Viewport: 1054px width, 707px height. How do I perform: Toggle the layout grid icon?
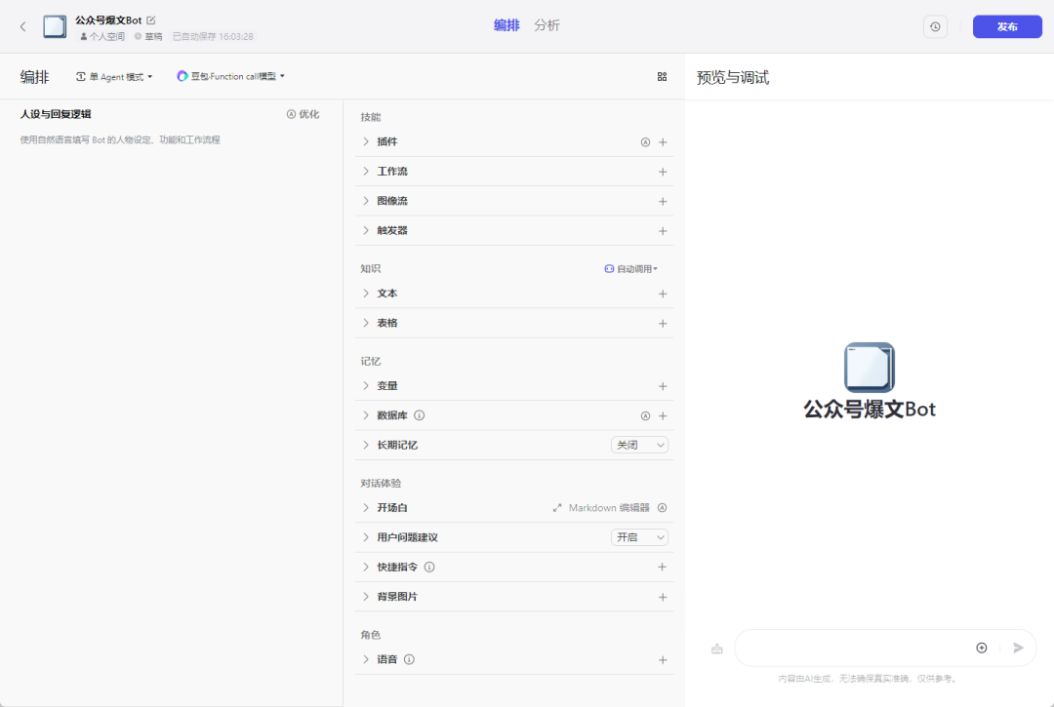(662, 76)
